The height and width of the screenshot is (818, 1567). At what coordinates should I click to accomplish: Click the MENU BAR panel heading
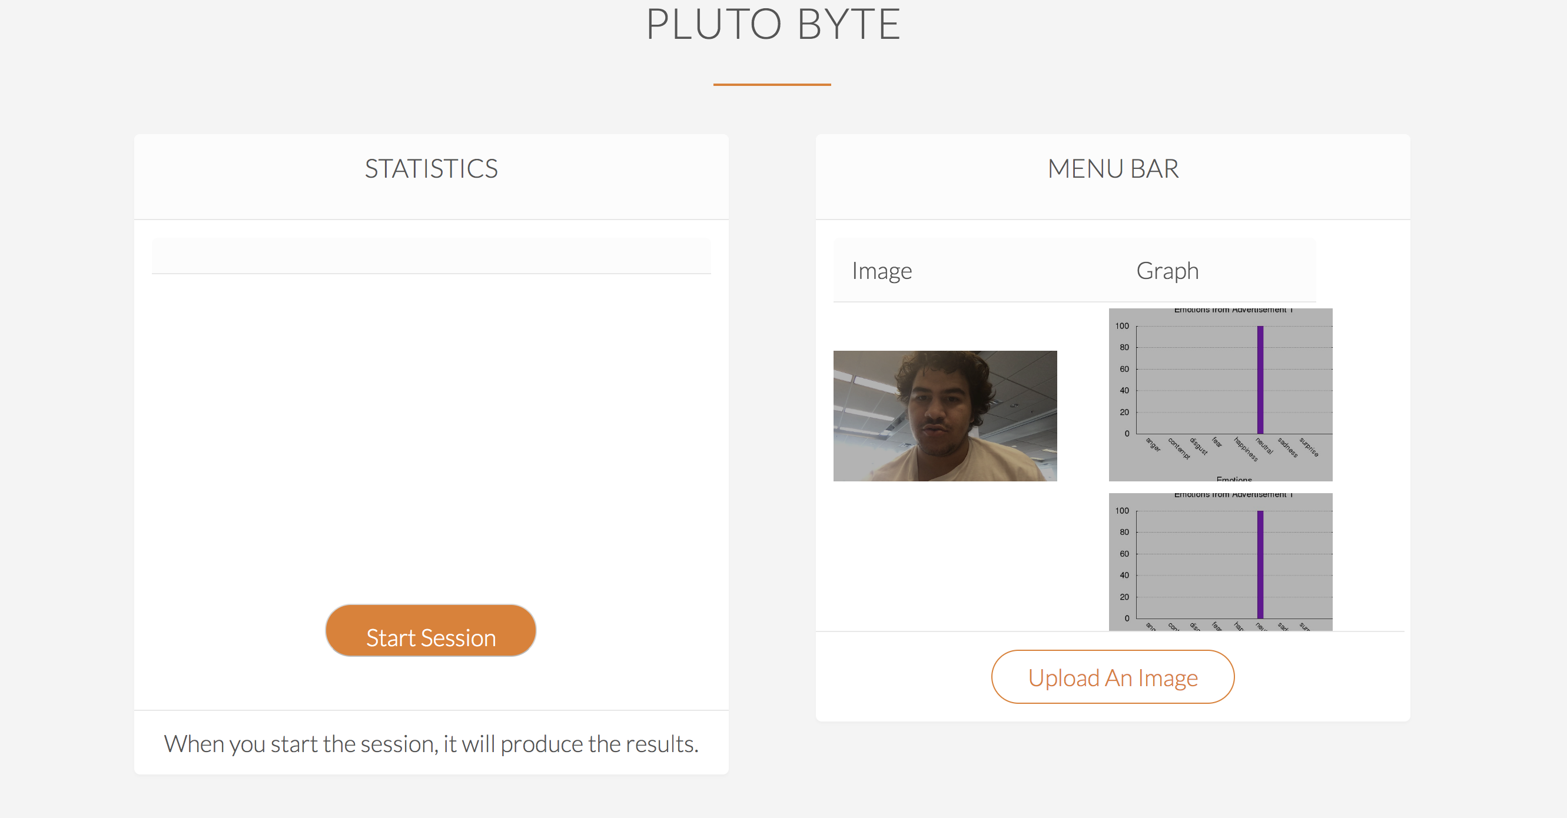(1113, 168)
